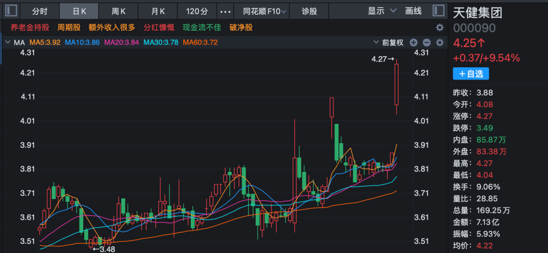Select the 120分 period tab
The height and width of the screenshot is (253, 548).
pyautogui.click(x=197, y=11)
